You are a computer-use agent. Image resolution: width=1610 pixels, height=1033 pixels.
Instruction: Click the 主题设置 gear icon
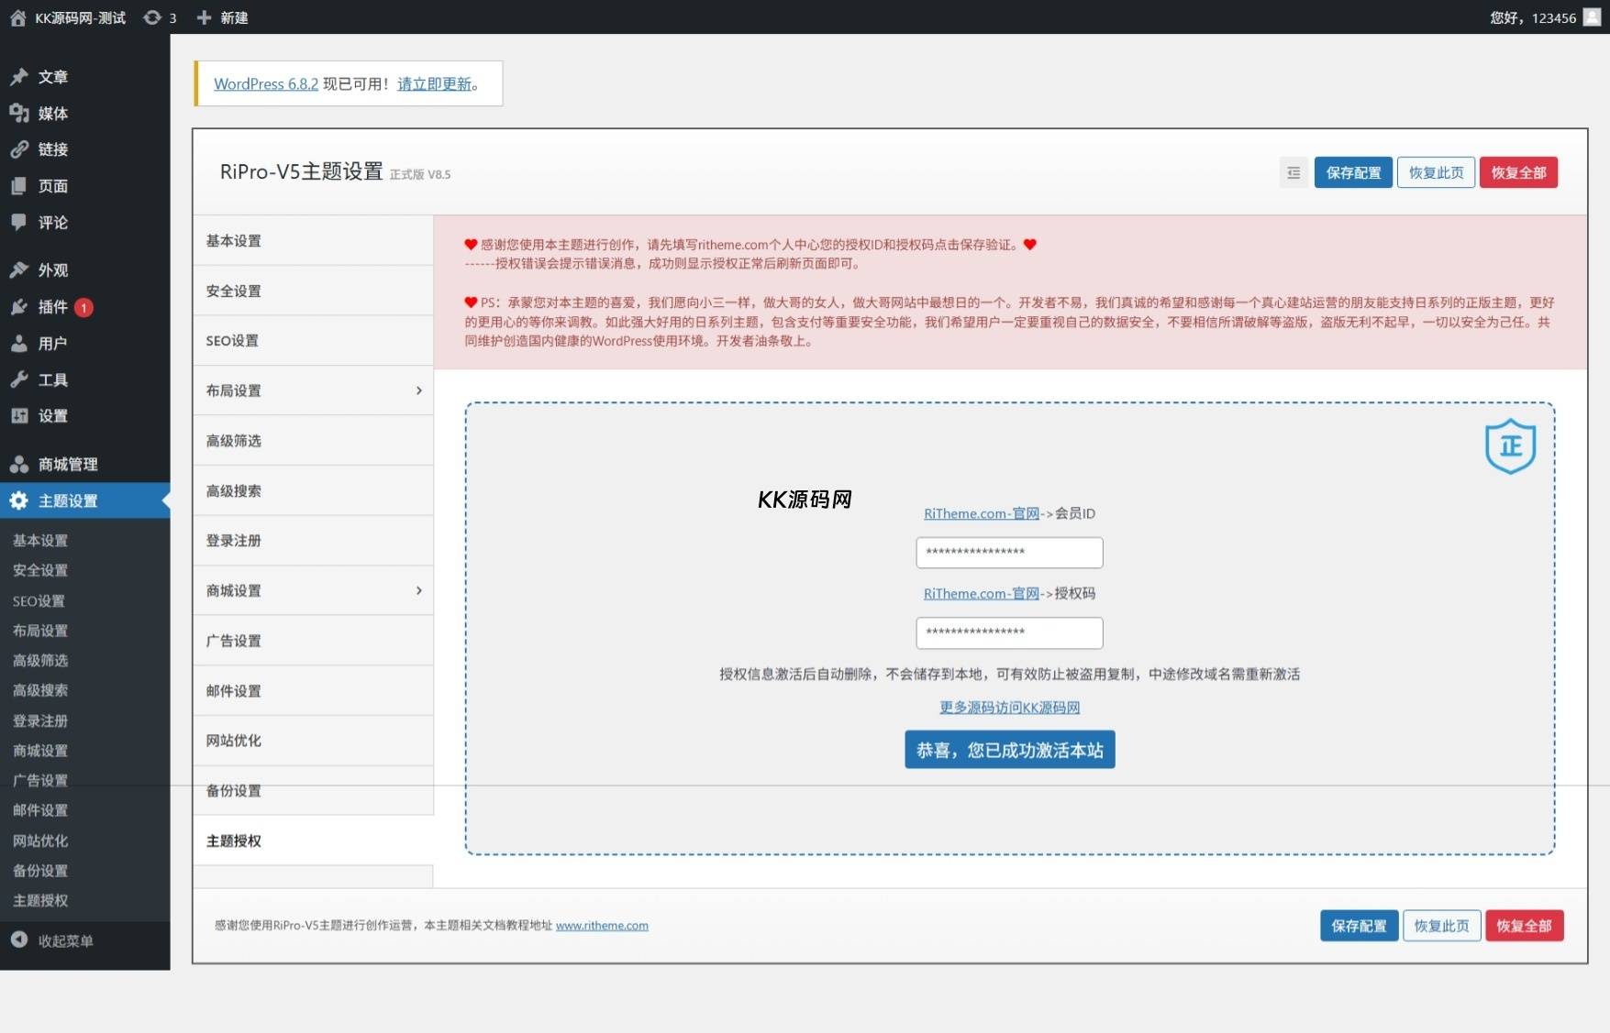click(x=19, y=500)
